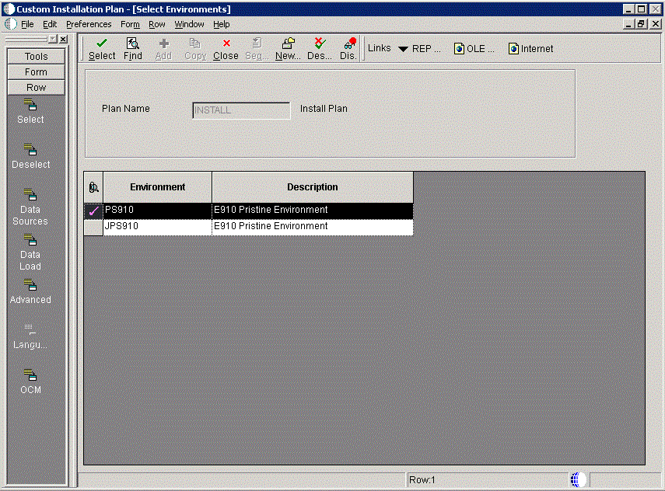Sort by the Description column header
Viewport: 665px width, 491px height.
(x=313, y=186)
